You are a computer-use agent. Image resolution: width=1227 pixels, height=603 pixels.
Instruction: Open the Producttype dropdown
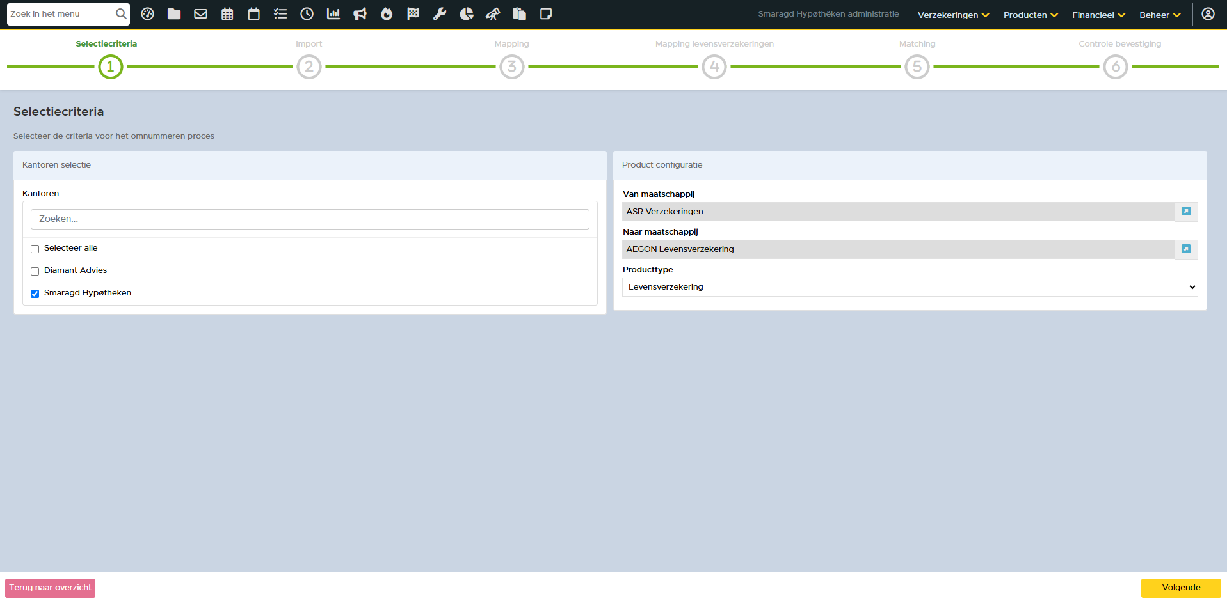(910, 287)
